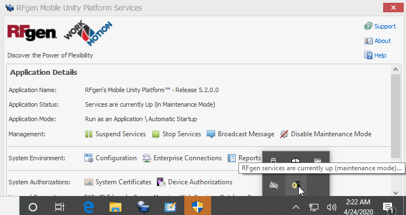Click the RFgen services gear tray icon
The width and height of the screenshot is (406, 215).
click(x=296, y=185)
